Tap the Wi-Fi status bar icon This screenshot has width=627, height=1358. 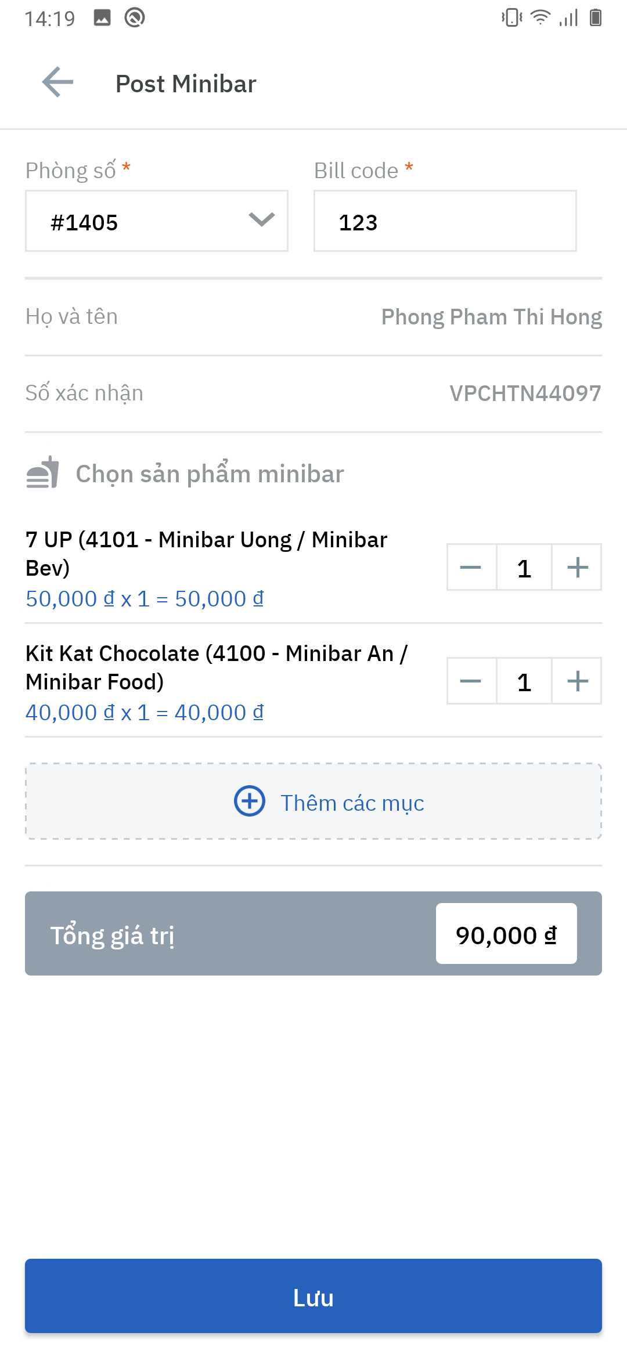tap(540, 18)
